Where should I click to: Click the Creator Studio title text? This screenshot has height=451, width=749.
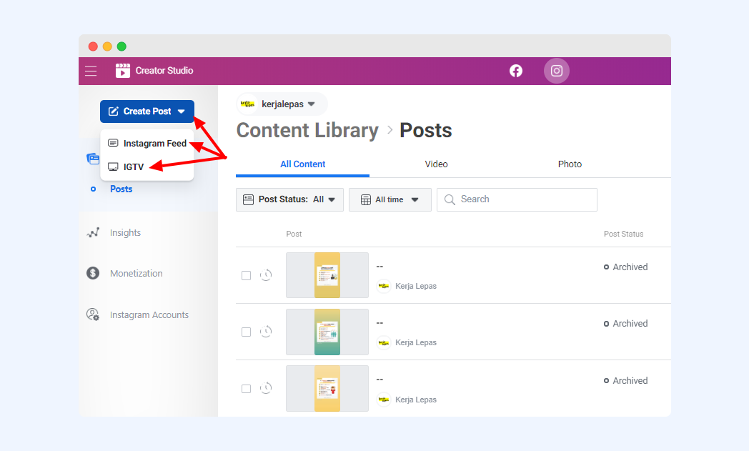click(x=164, y=71)
